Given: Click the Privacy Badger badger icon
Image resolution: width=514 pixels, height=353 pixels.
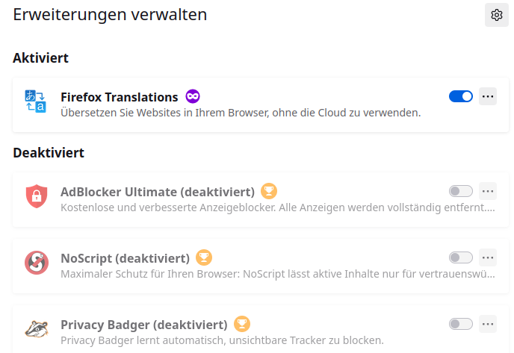Looking at the screenshot, I should click(36, 328).
